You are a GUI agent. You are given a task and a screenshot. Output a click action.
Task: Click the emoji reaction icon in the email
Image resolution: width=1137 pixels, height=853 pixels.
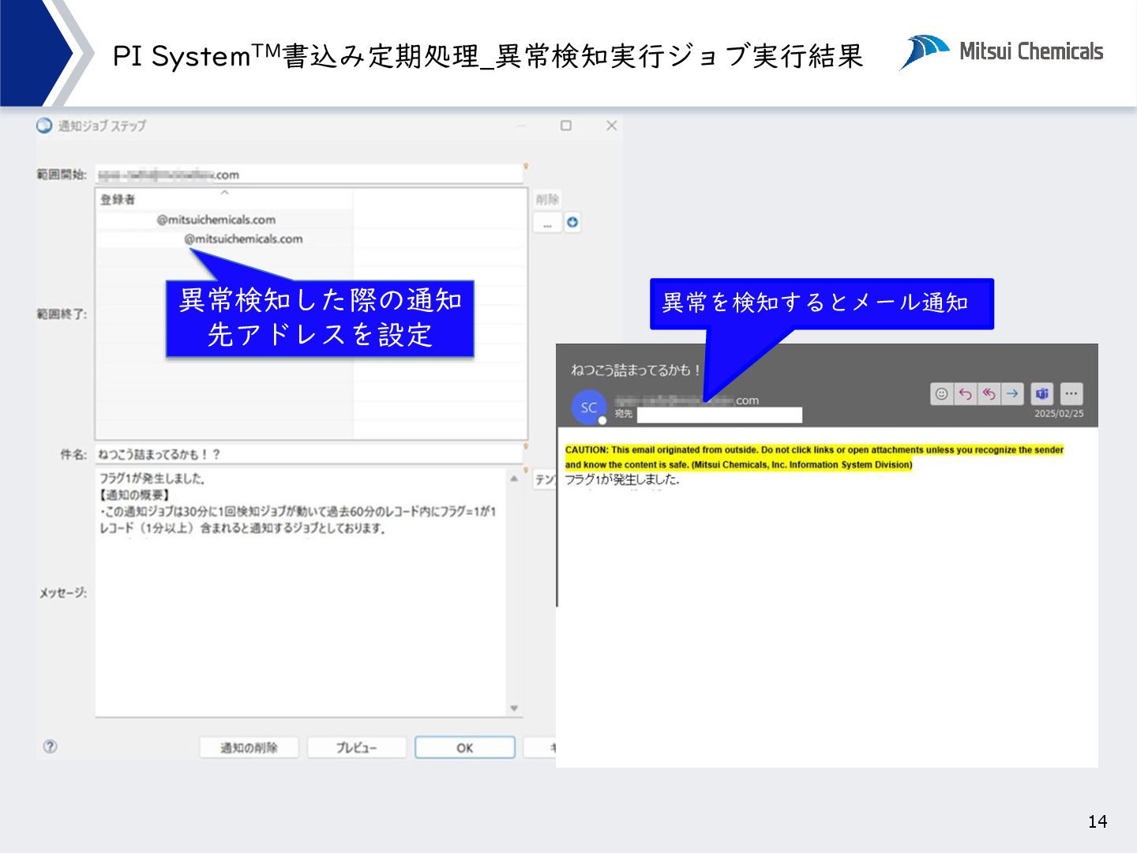coord(941,393)
